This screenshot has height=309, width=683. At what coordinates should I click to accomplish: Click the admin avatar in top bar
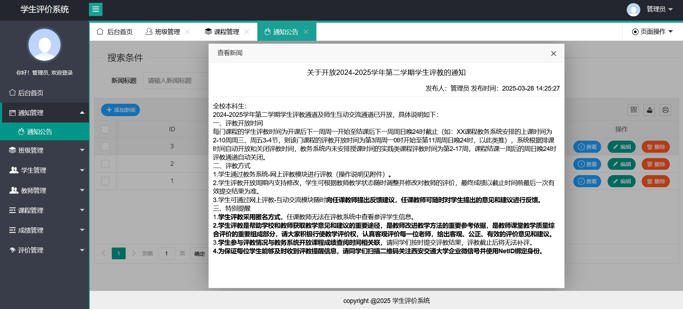coord(633,10)
